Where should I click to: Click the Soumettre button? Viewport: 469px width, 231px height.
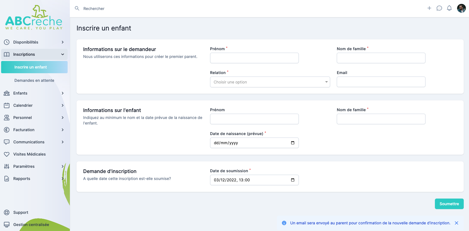click(x=449, y=204)
